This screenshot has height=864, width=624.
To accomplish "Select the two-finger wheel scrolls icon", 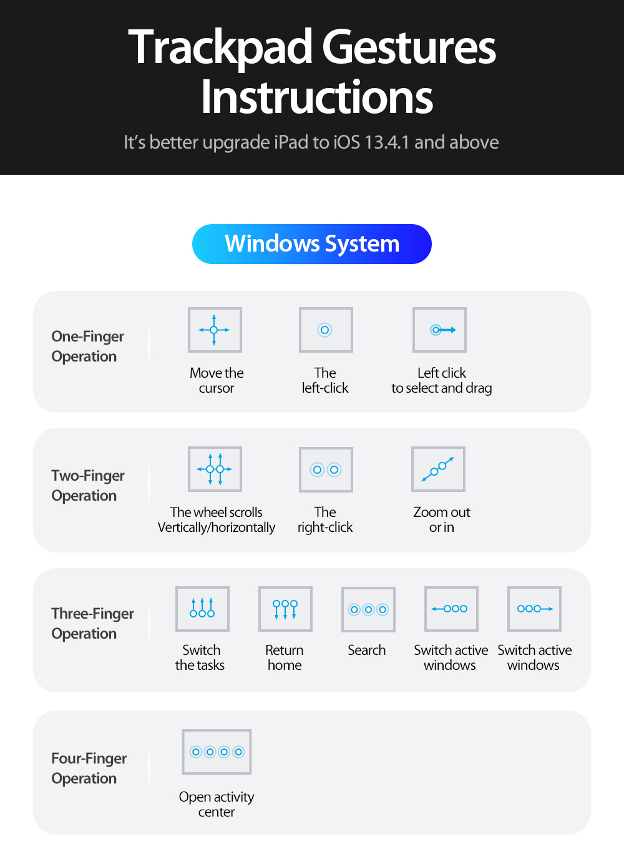I will [x=215, y=469].
